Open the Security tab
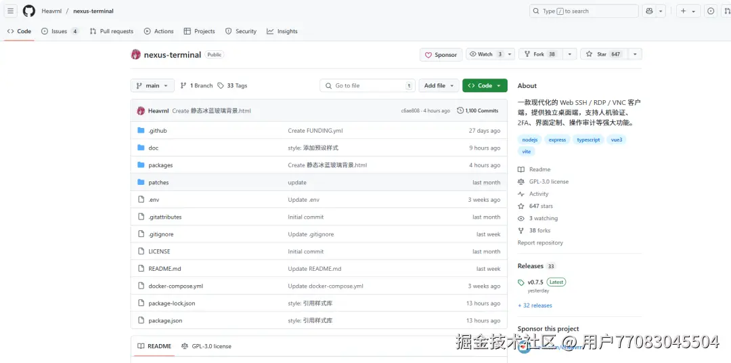The width and height of the screenshot is (731, 363). pos(241,31)
